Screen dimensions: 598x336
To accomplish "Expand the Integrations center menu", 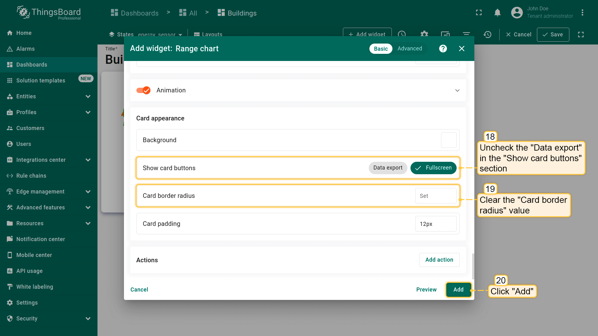I will [x=88, y=160].
